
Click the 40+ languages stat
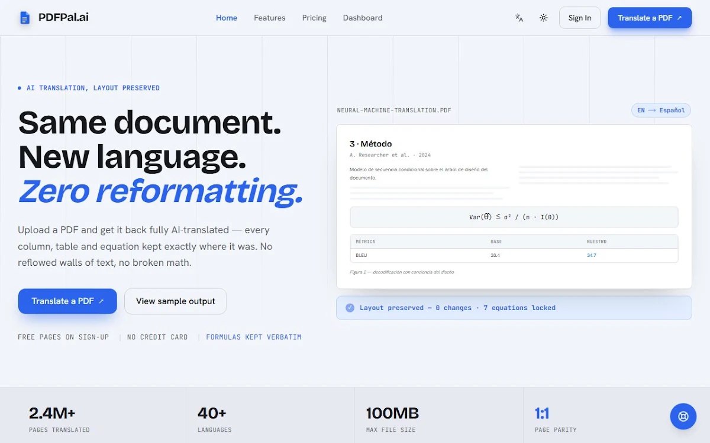[x=215, y=419]
